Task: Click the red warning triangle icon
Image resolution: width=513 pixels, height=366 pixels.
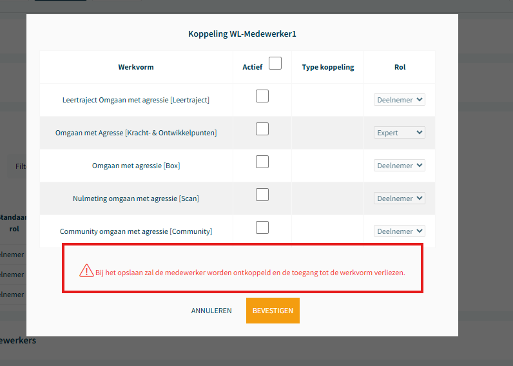Action: click(x=86, y=271)
